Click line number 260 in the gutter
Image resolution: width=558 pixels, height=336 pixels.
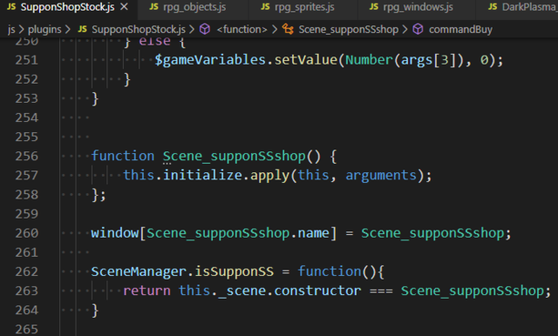point(26,233)
